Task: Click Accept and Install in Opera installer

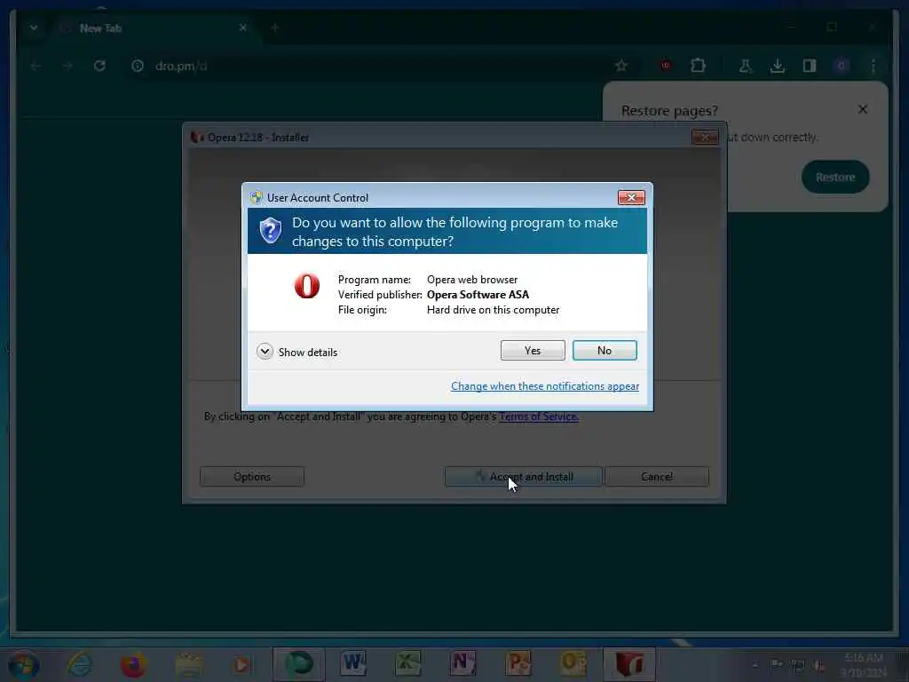Action: tap(523, 477)
